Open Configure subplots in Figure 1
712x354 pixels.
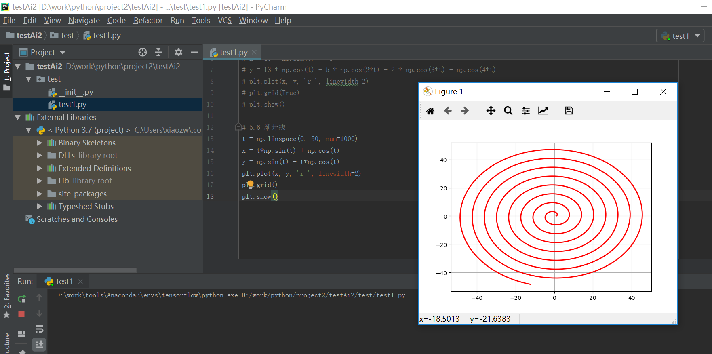pyautogui.click(x=525, y=111)
